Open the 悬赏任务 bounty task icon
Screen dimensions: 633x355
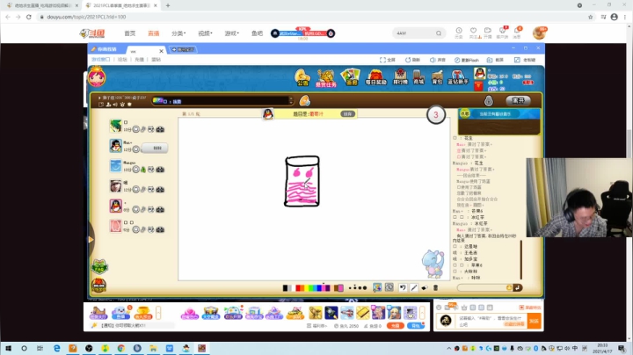click(326, 78)
